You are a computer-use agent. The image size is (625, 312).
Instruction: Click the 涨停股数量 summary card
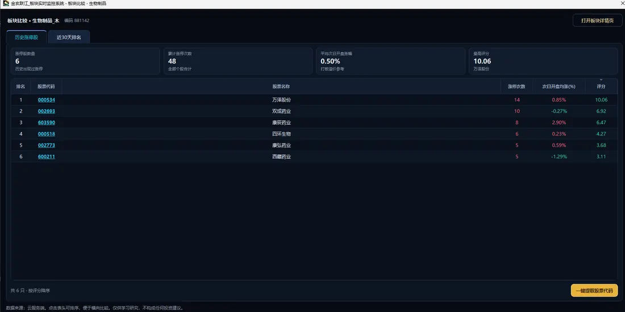tap(85, 61)
